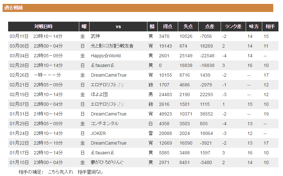Screen dimensions: 283x176
Task: Click the unknown time －時－－－分
Action: click(x=47, y=75)
